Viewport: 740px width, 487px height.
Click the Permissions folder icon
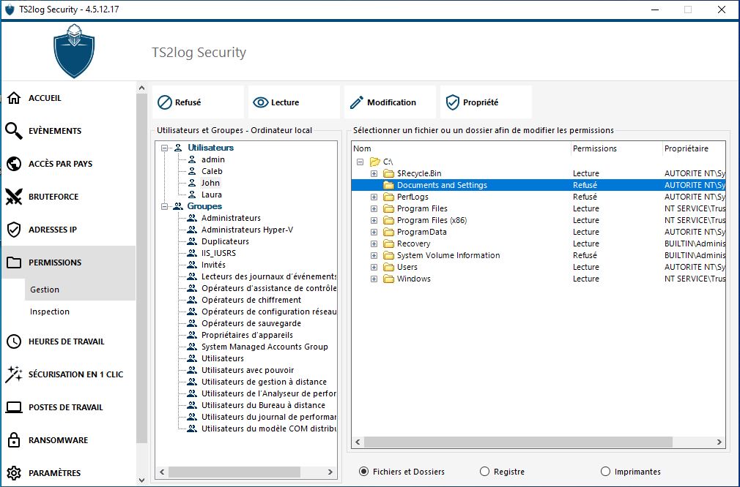14,263
